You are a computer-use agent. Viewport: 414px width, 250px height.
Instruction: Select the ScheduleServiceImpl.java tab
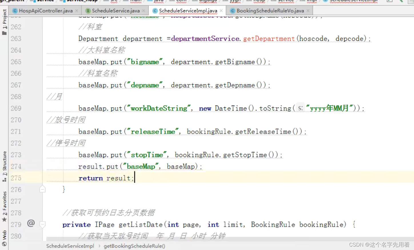pyautogui.click(x=188, y=11)
